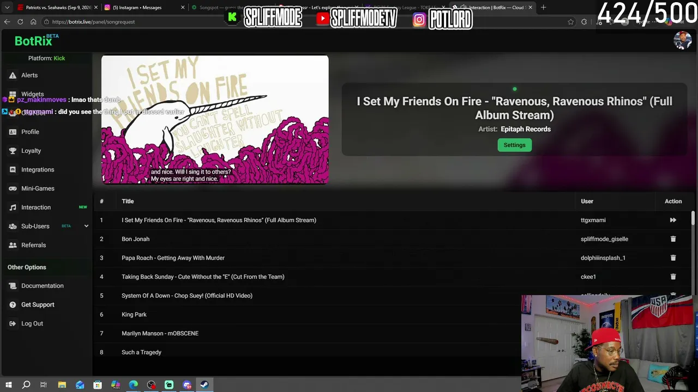Select the Loyalty trophy icon
This screenshot has width=698, height=392.
[13, 151]
